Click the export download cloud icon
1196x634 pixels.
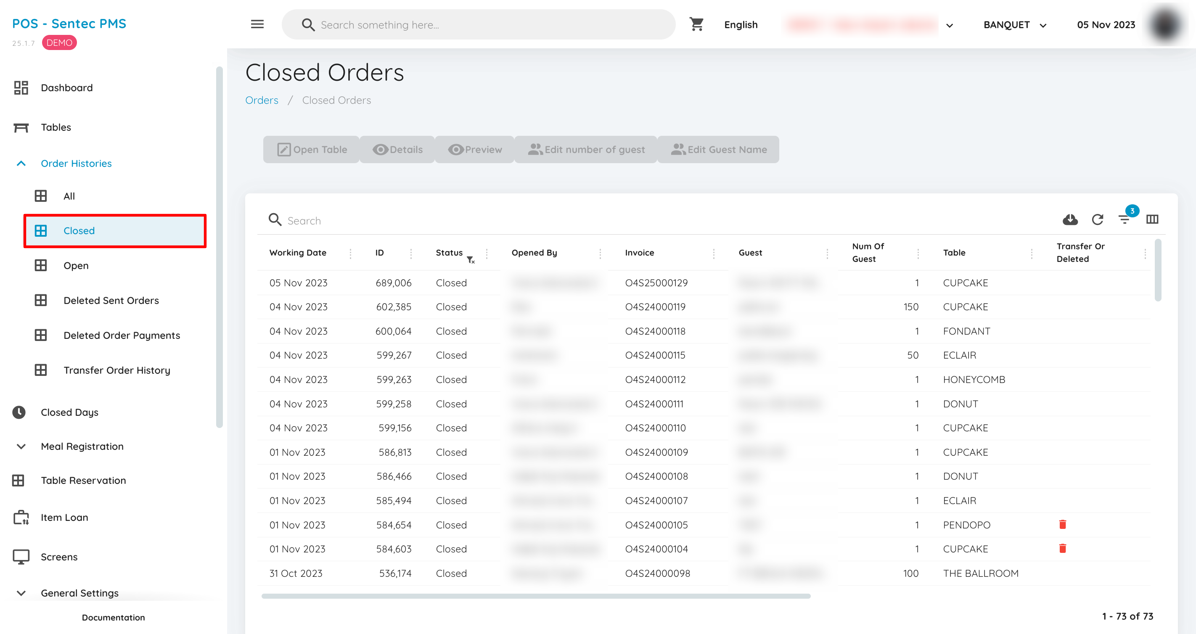point(1070,219)
